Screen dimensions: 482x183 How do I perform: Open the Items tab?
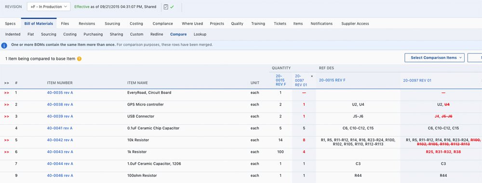click(298, 24)
